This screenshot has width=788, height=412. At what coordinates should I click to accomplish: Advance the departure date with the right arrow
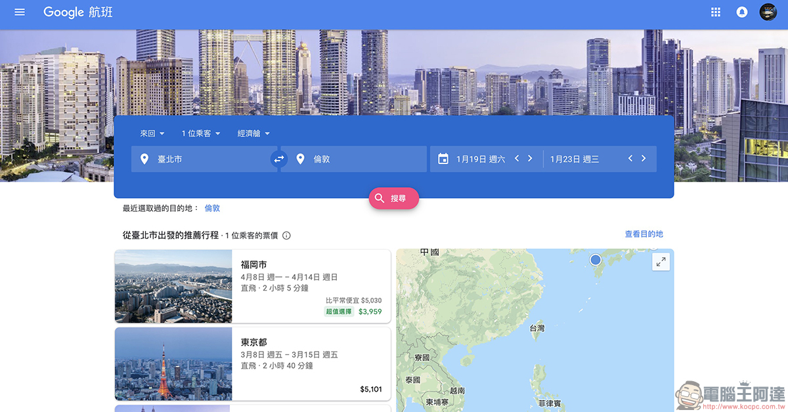pyautogui.click(x=530, y=158)
